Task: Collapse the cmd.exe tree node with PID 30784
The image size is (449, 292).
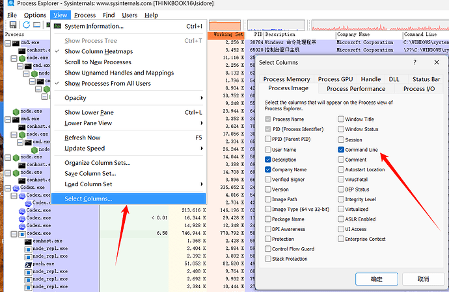Action: [8, 43]
